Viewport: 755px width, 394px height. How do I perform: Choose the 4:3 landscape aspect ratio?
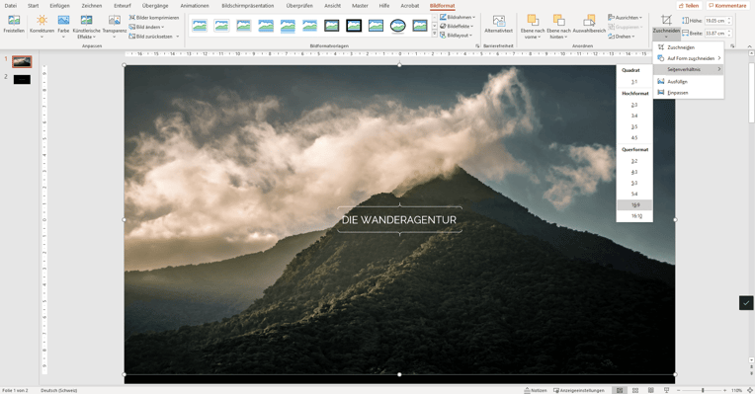[x=634, y=172]
